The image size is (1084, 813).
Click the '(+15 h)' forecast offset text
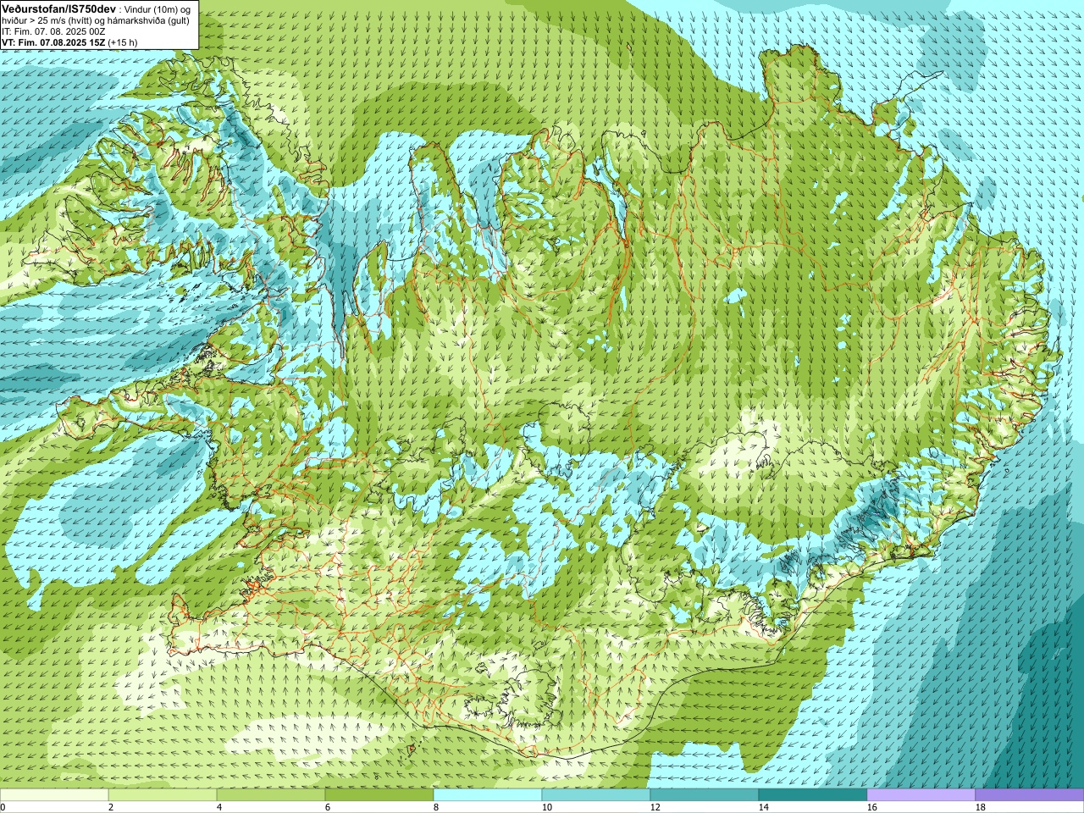pyautogui.click(x=123, y=41)
